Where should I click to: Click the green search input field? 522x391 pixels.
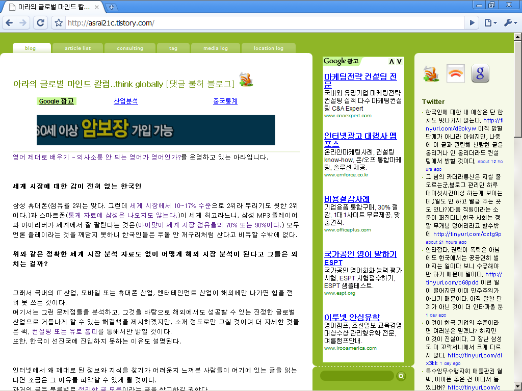357,376
